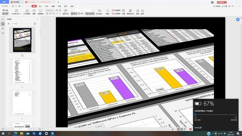Open the Windows Start menu
This screenshot has height=136, width=242.
click(3, 133)
